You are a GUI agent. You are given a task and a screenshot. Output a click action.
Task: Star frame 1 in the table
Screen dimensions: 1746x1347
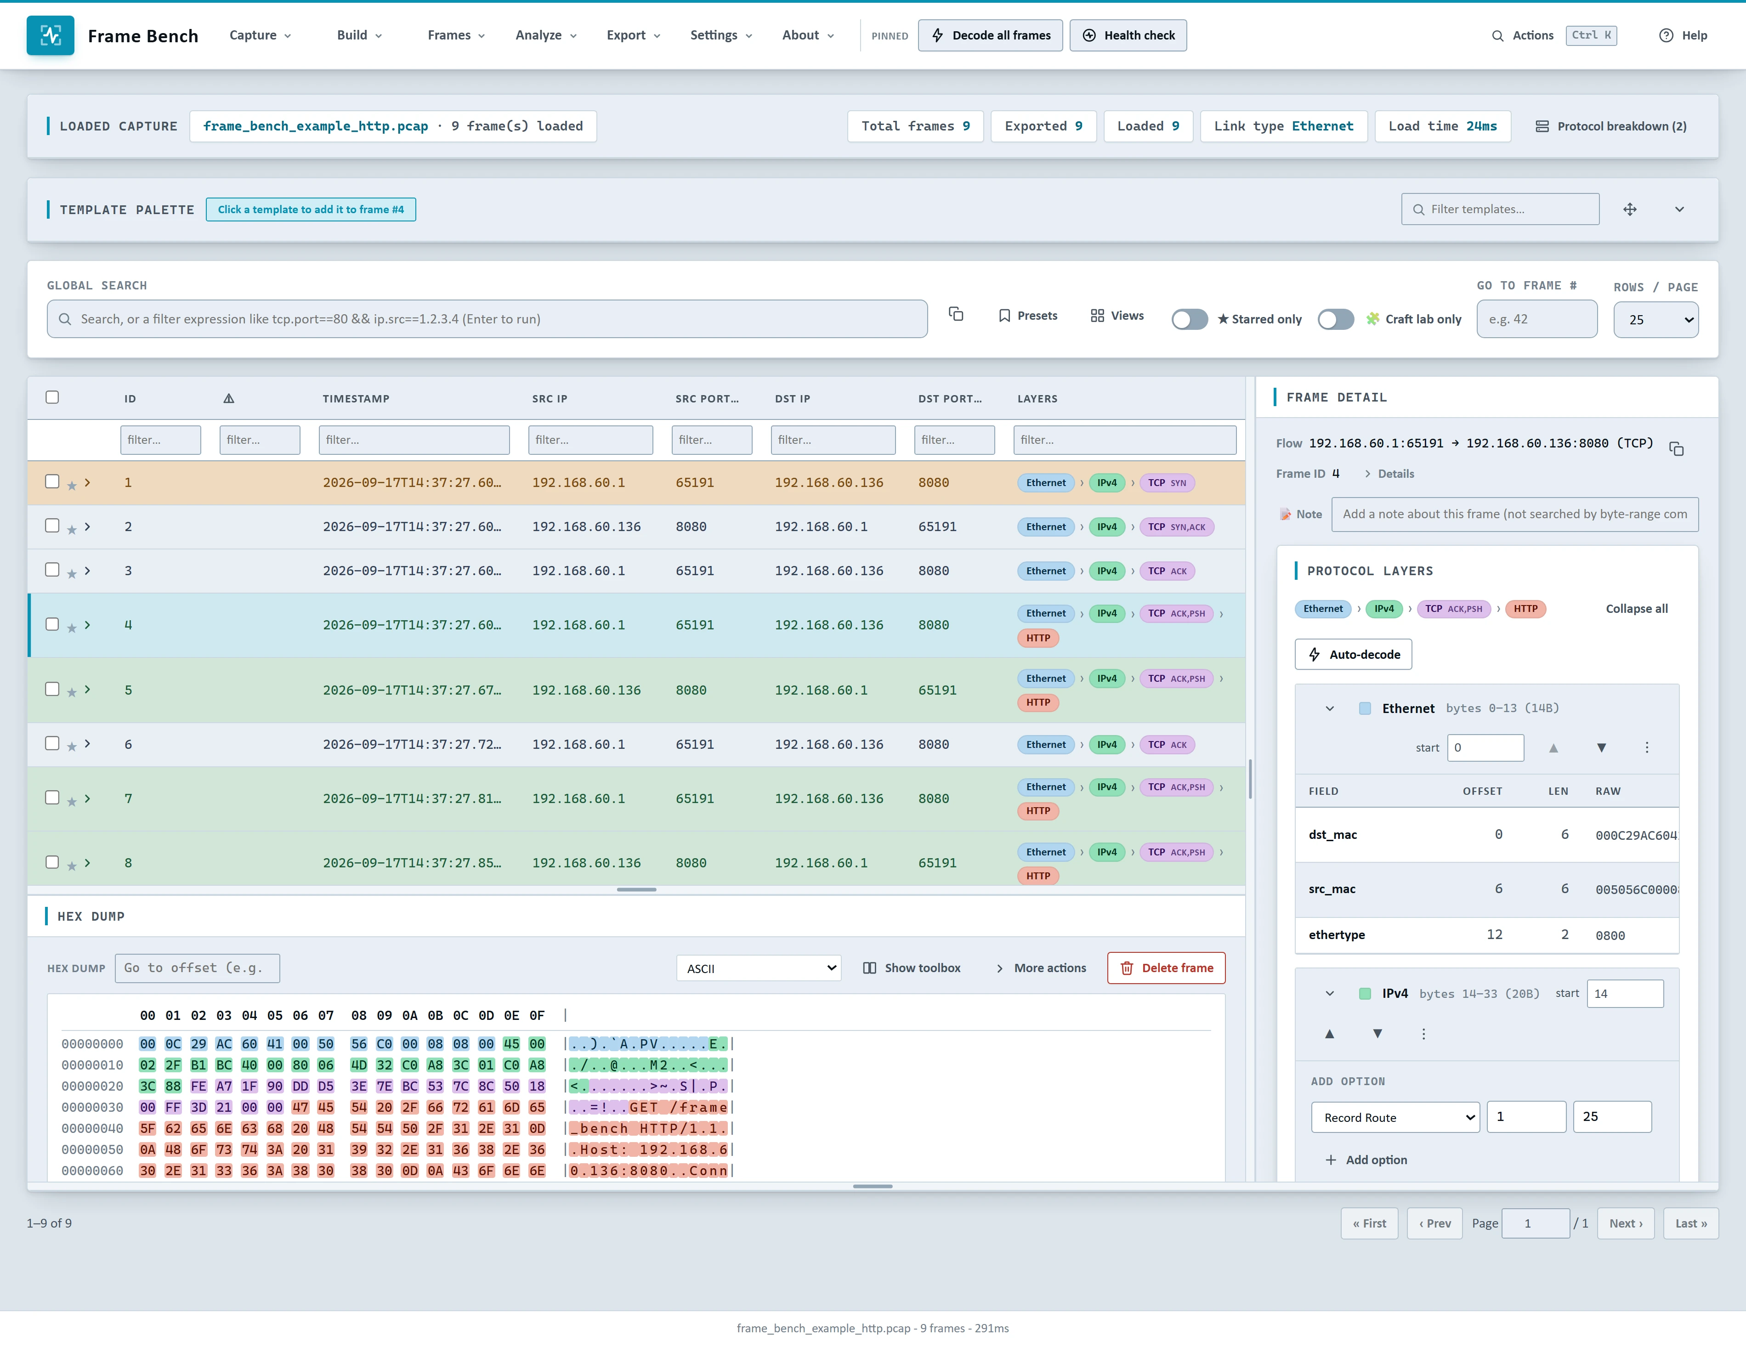point(72,485)
